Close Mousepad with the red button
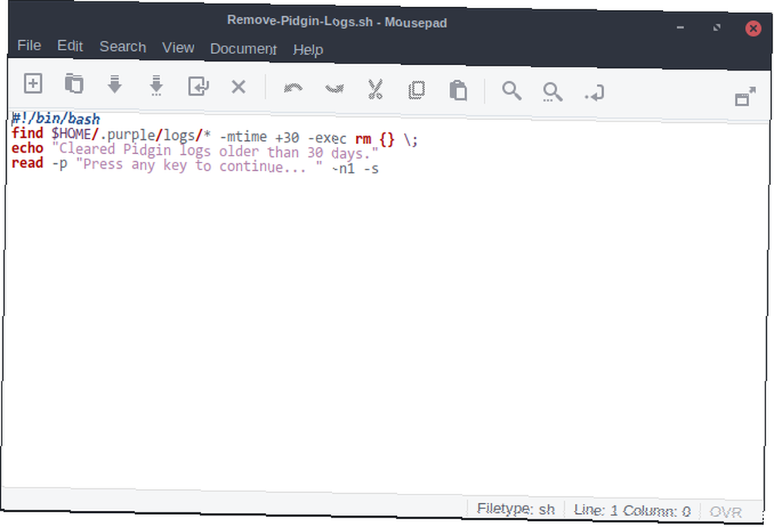Viewport: 774px width, 527px height. click(753, 28)
